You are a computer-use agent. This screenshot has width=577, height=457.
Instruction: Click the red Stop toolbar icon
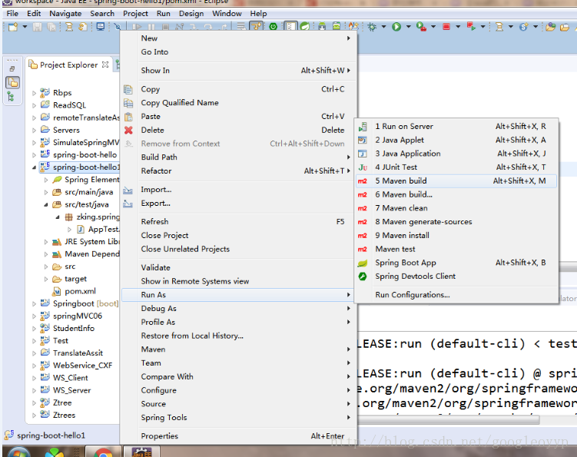tap(446, 27)
